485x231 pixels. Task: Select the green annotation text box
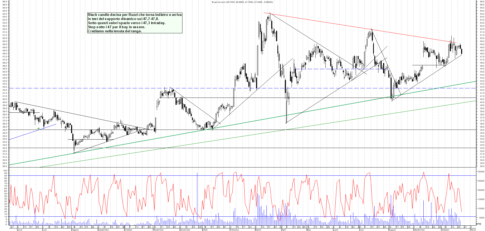click(x=135, y=23)
